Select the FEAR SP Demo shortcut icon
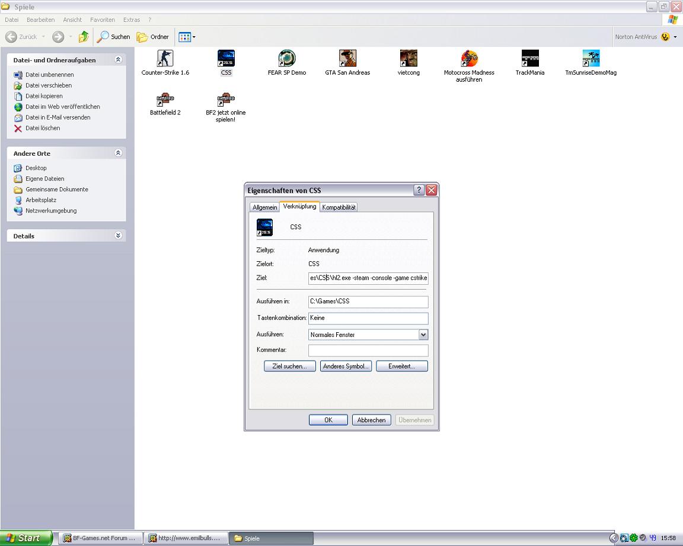Viewport: 683px width, 546px height. [286, 58]
